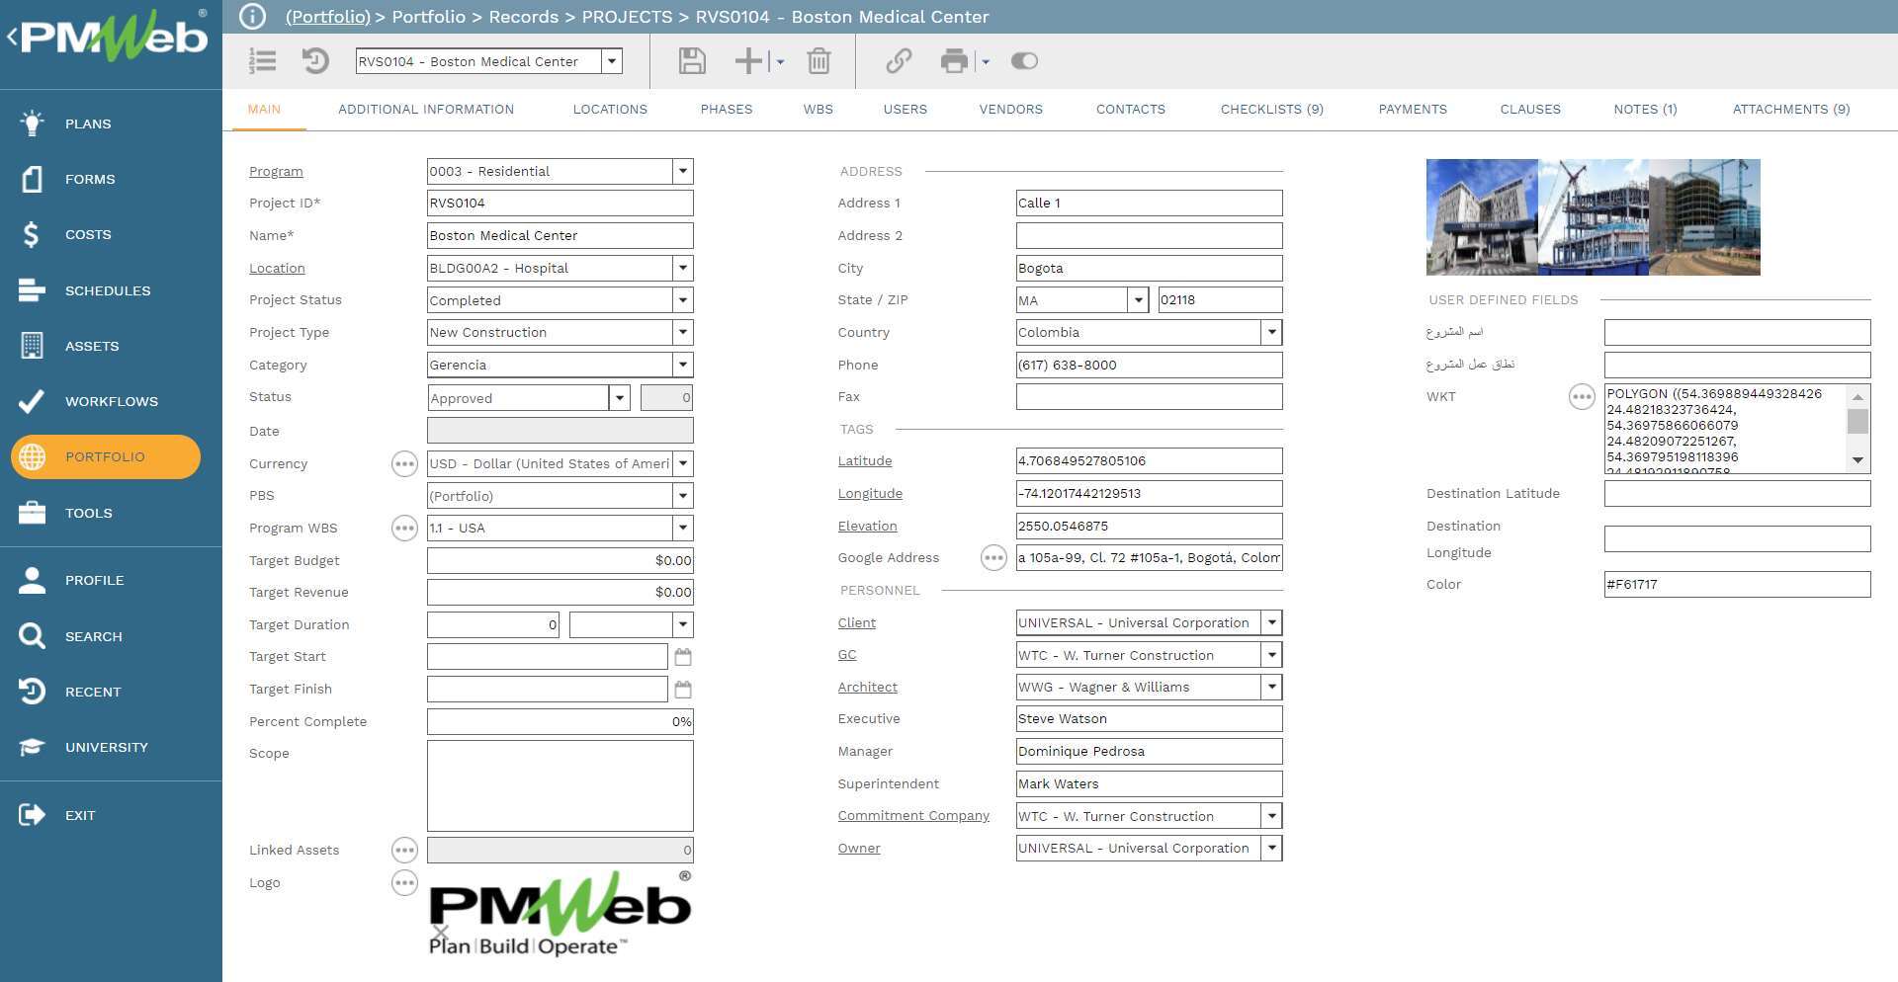Expand the Architect dropdown
This screenshot has height=982, width=1898.
tap(1271, 687)
